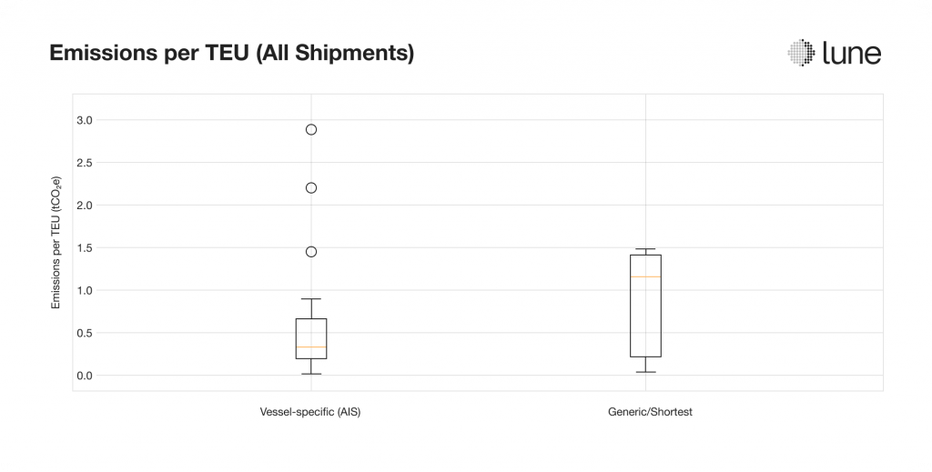
Task: Click the Generic/Shortest lower whisker cap
Action: point(645,372)
